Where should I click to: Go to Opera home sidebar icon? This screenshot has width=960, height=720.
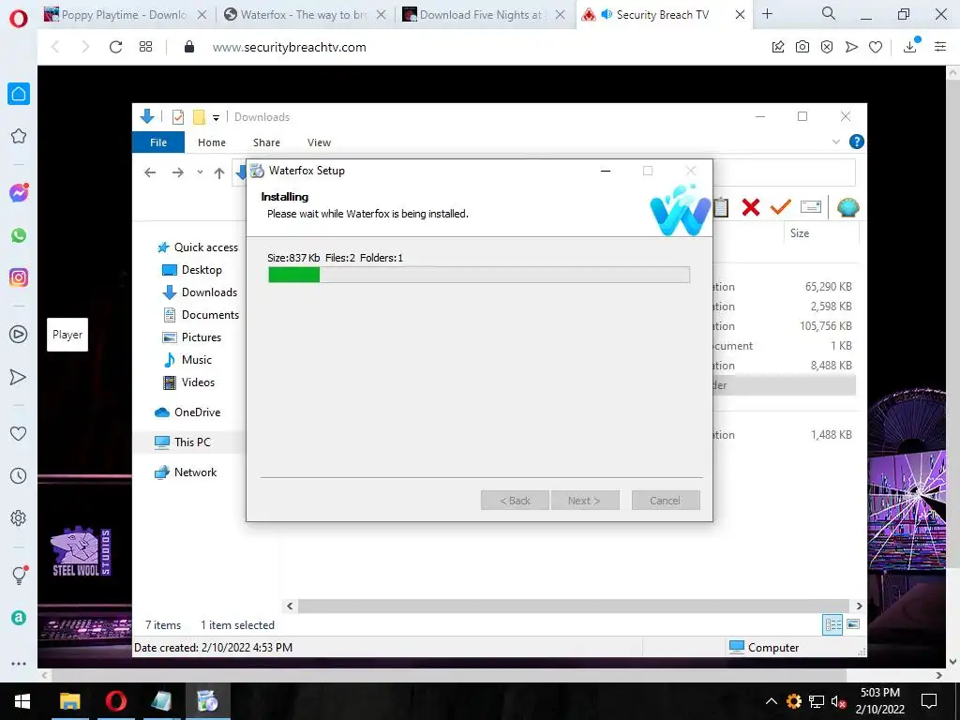(x=19, y=94)
